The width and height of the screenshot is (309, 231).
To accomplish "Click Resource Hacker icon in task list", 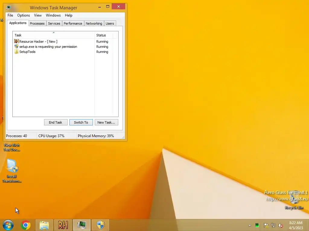I will click(x=16, y=41).
